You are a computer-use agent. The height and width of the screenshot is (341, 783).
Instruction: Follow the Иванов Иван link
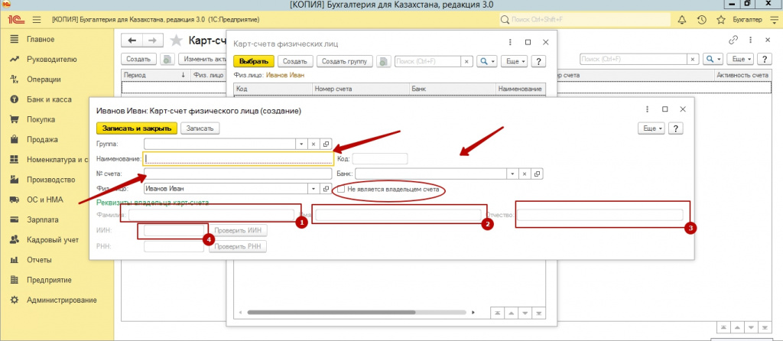point(285,76)
